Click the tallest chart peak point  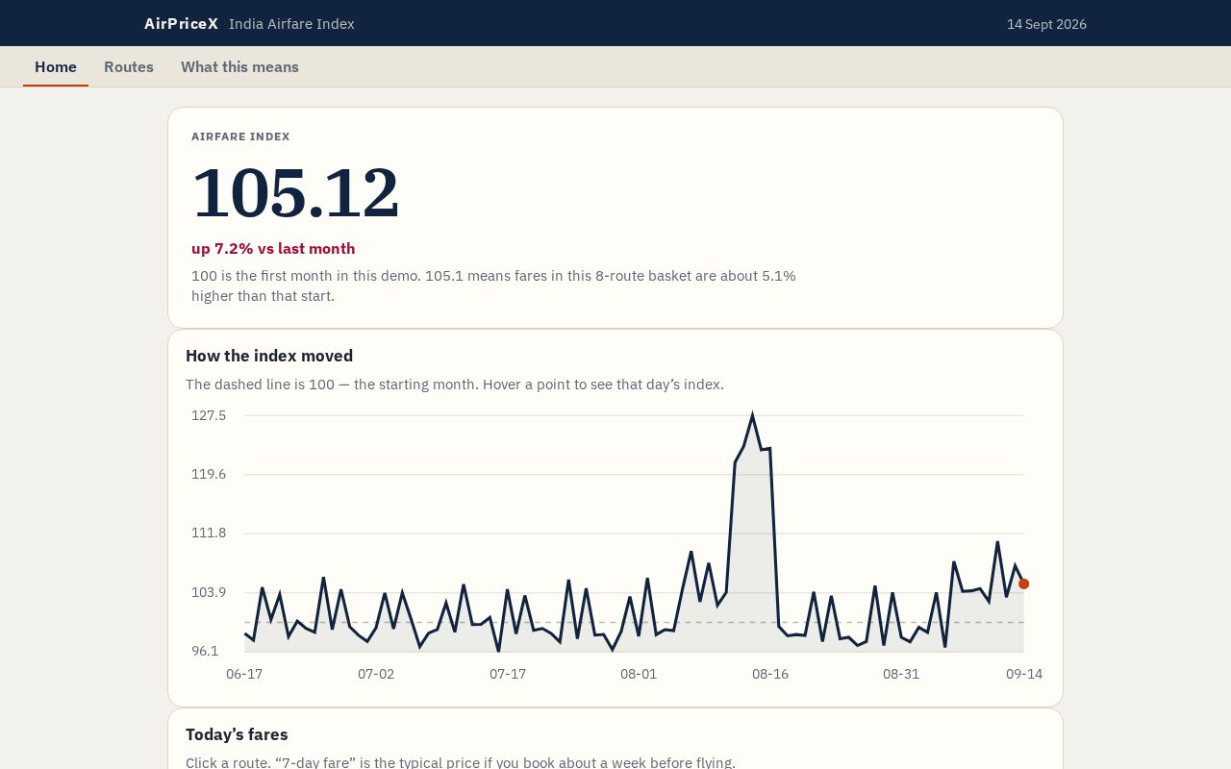click(752, 415)
